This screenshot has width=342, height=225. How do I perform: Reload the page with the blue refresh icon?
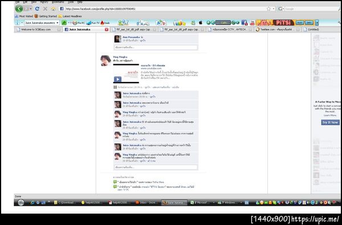37,9
